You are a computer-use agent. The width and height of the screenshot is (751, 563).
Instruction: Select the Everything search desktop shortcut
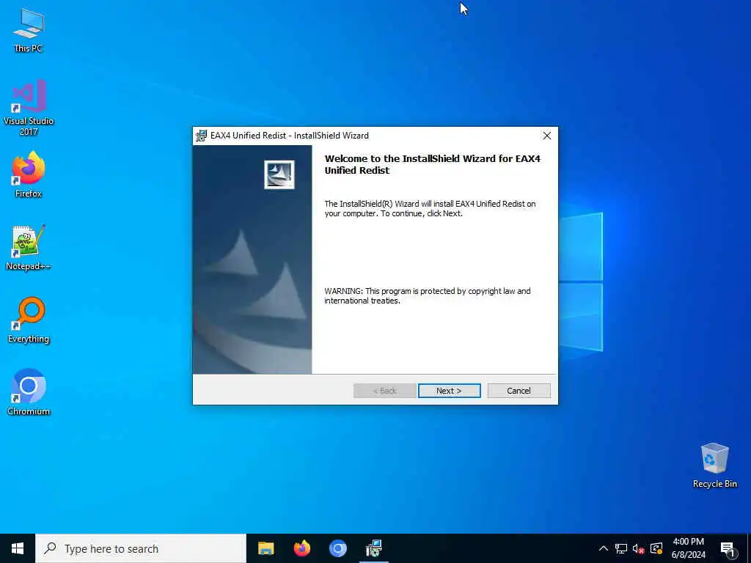tap(29, 320)
